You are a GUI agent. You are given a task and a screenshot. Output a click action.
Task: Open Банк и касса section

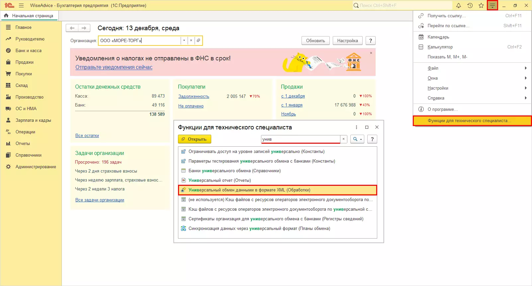click(28, 51)
